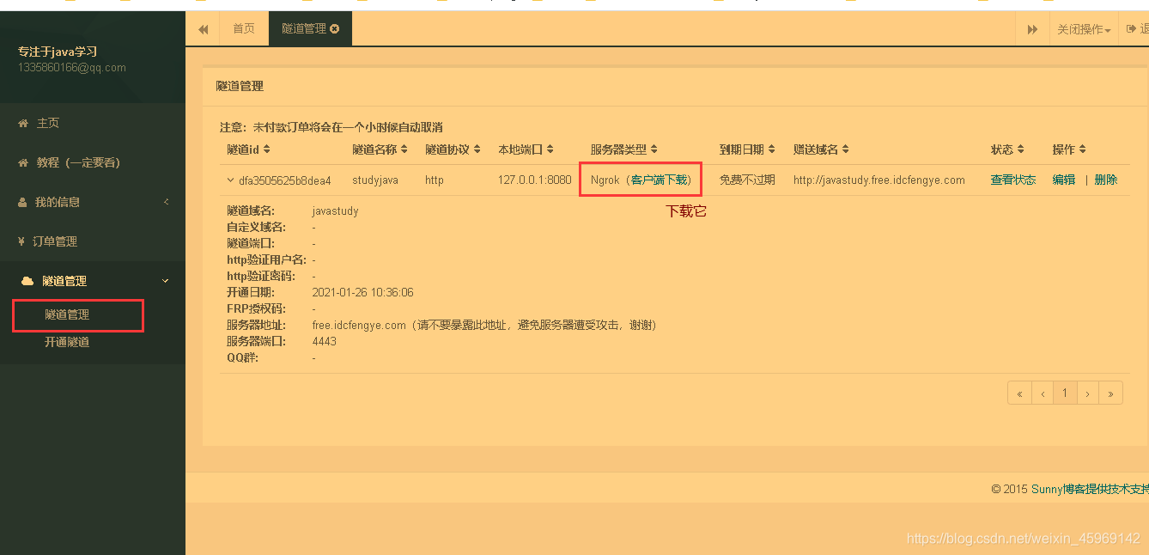Click the server port value 4443
The width and height of the screenshot is (1149, 555).
click(325, 342)
